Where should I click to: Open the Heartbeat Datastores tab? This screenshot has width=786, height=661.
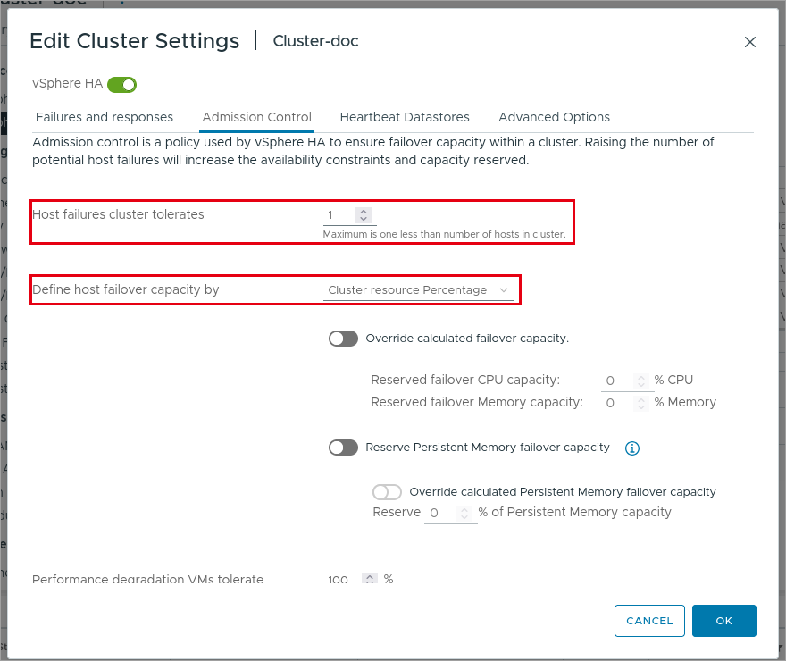point(405,117)
